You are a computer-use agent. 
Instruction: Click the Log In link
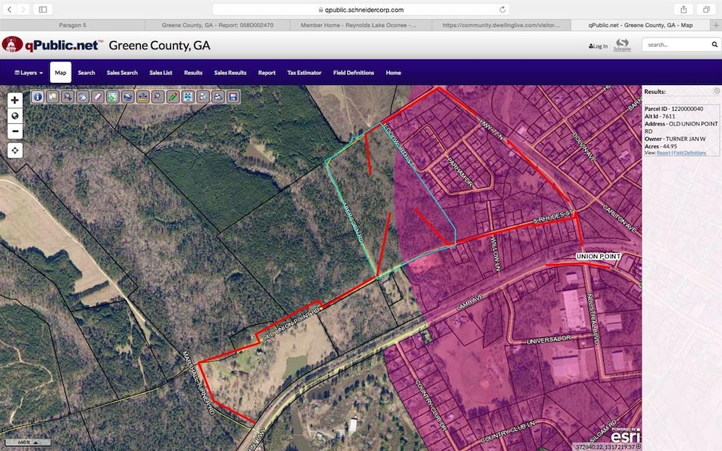tap(598, 46)
